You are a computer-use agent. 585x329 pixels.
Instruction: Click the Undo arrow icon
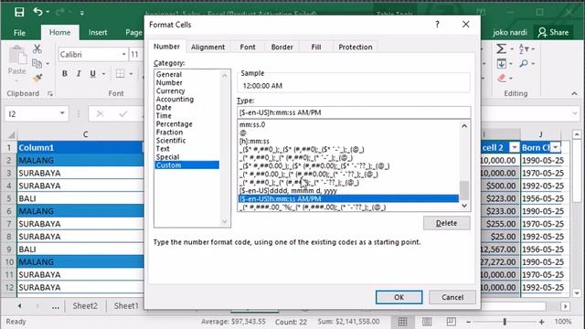coord(38,12)
